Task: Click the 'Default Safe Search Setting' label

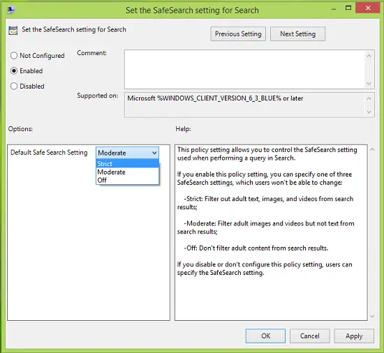Action: click(x=49, y=152)
